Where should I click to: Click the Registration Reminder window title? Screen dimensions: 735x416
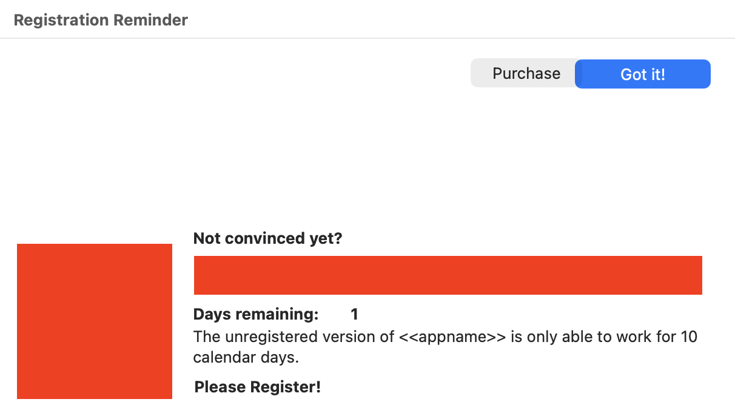101,20
